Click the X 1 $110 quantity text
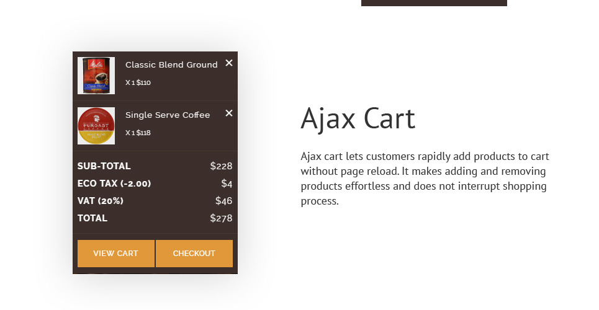Image resolution: width=599 pixels, height=310 pixels. (138, 82)
